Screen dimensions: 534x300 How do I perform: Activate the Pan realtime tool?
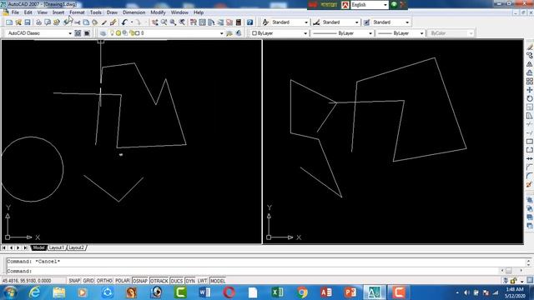[x=155, y=22]
